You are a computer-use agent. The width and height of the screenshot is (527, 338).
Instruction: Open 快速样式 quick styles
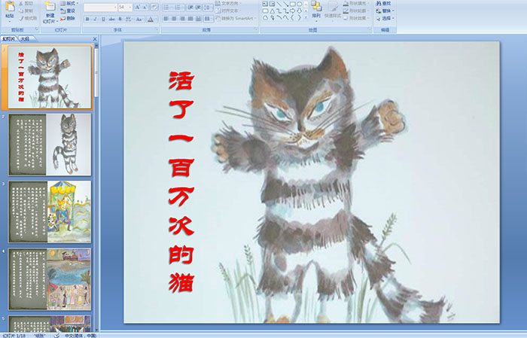click(333, 11)
